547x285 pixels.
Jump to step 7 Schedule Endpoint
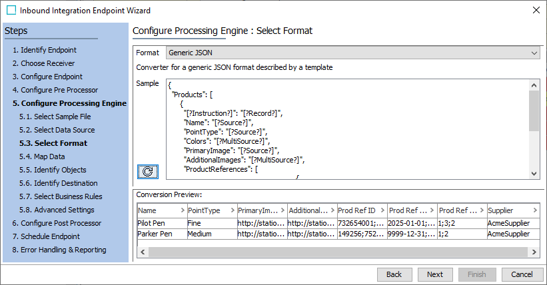point(45,236)
